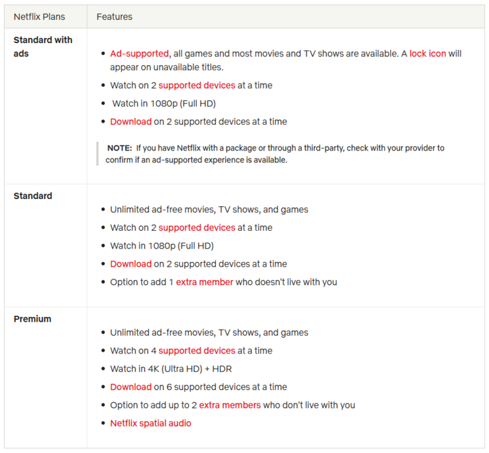Click Download link in Premium plan row
This screenshot has width=489, height=453.
(x=131, y=387)
